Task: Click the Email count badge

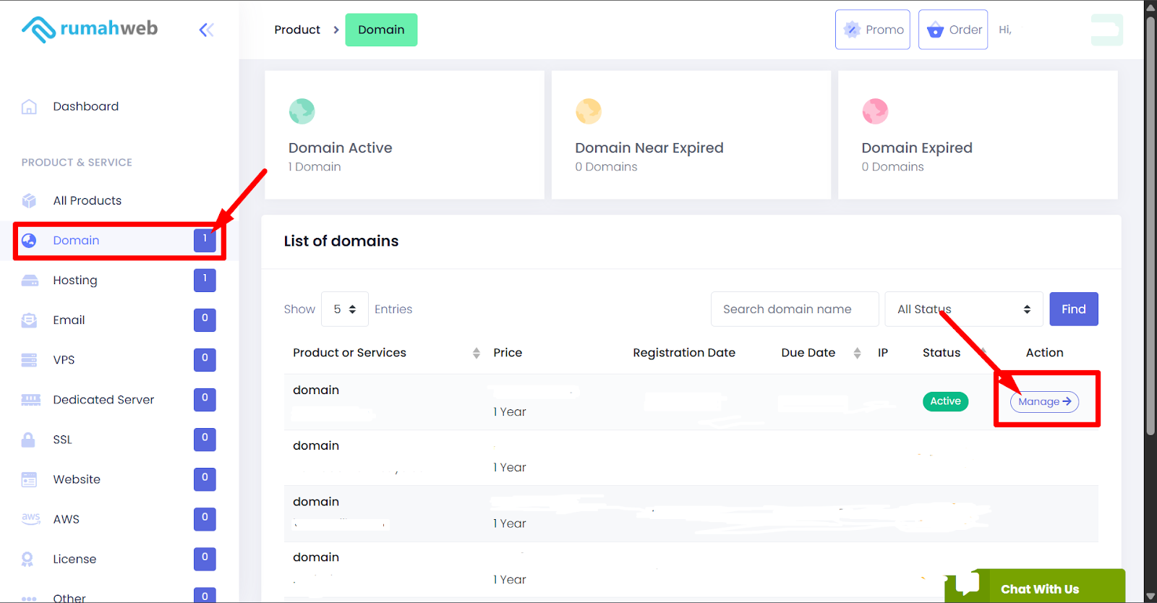Action: click(x=205, y=320)
